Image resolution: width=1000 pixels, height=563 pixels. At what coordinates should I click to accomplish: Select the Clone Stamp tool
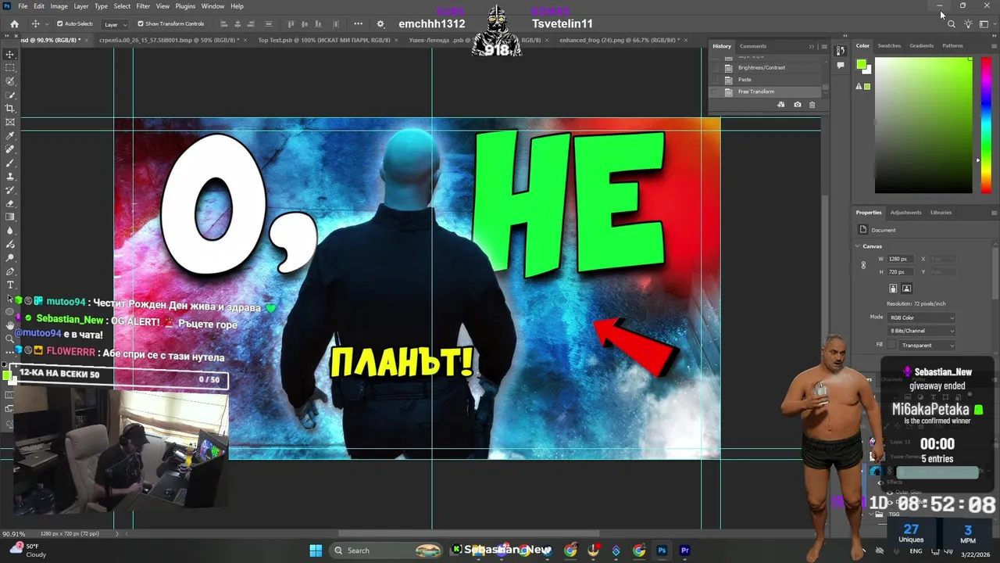(10, 177)
